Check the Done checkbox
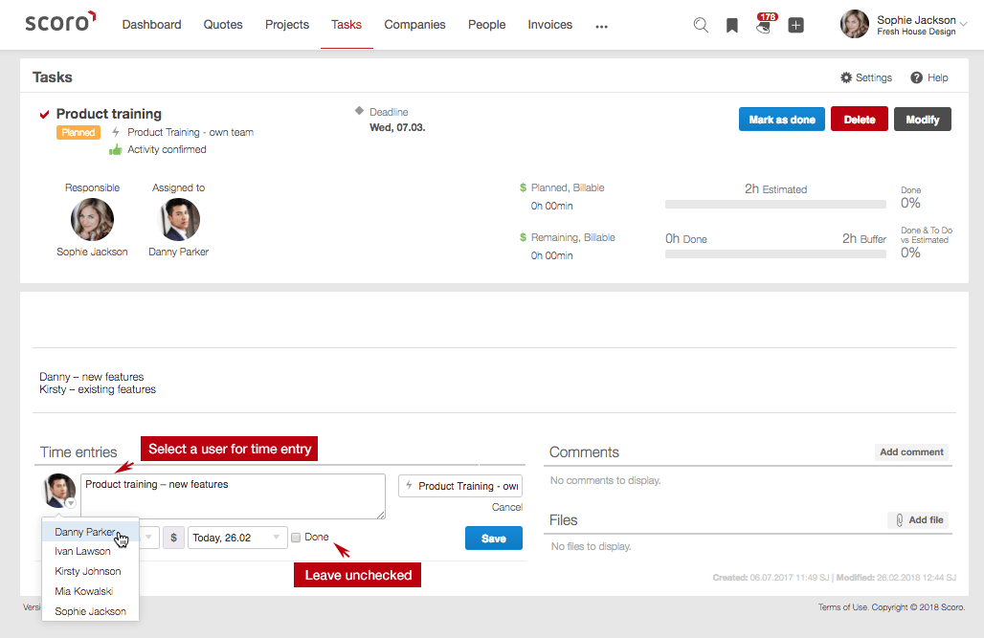Image resolution: width=984 pixels, height=638 pixels. coord(296,538)
